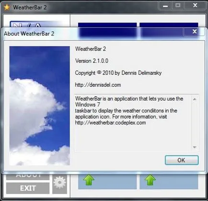Maximize the WeatherBar 2 main window
The image size is (208, 201).
178,6
